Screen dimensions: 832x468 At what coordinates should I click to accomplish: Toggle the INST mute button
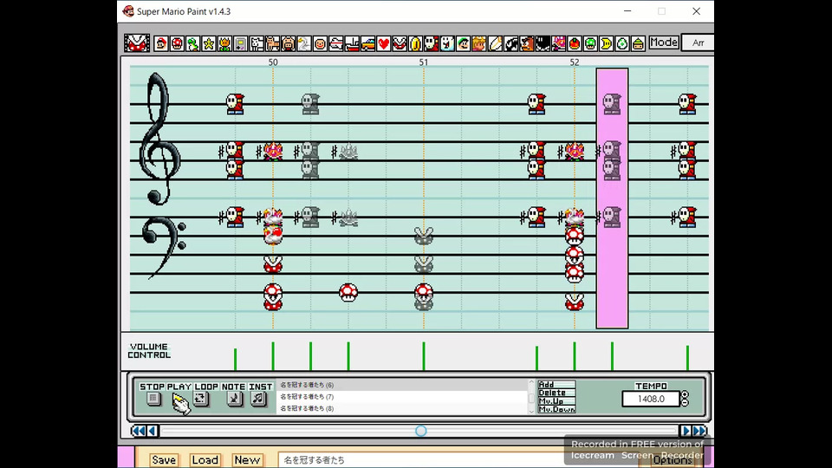pos(258,399)
